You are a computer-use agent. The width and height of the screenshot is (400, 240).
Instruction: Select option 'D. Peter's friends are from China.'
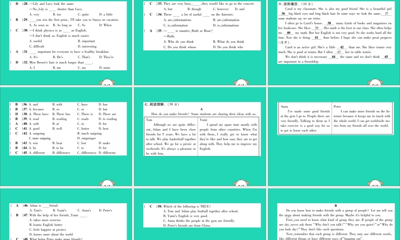[187, 226]
